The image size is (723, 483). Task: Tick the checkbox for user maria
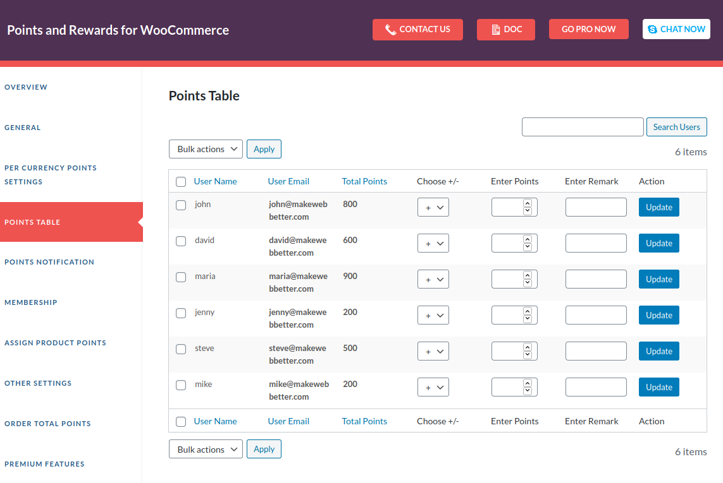click(x=181, y=277)
